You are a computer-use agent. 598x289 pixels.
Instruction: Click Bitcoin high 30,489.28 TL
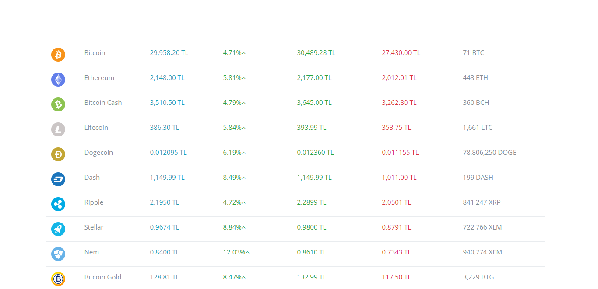(x=316, y=53)
